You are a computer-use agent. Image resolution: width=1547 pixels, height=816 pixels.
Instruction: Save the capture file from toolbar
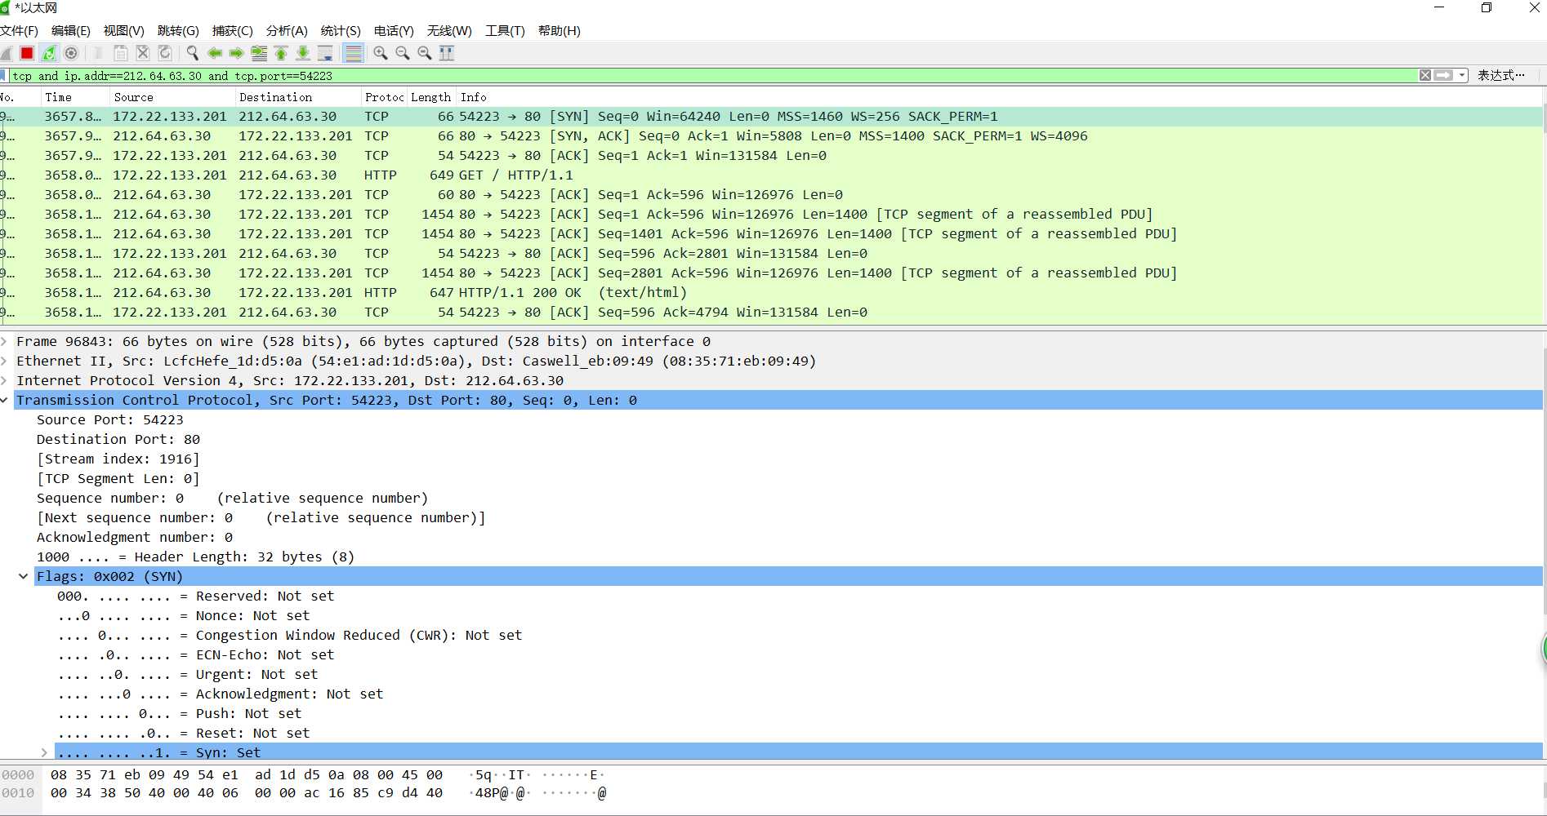click(121, 53)
